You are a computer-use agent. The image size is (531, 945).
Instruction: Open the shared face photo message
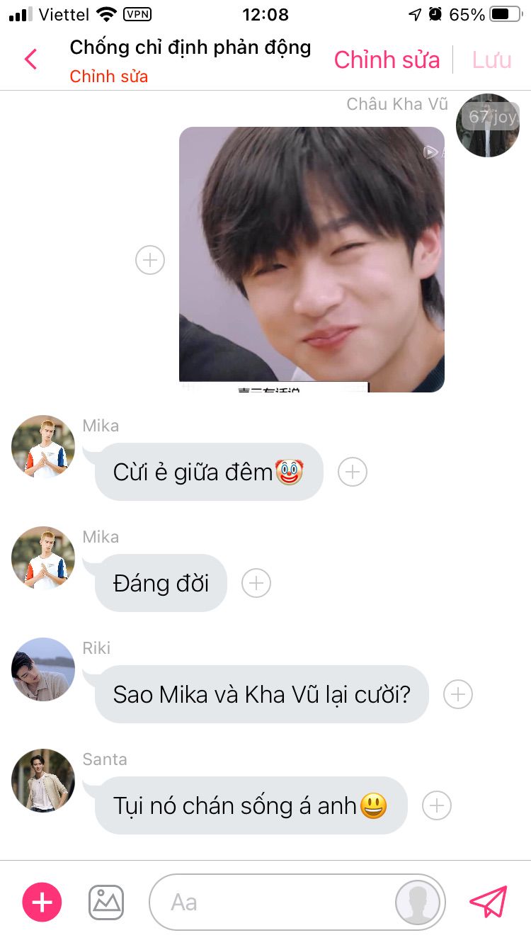point(312,259)
